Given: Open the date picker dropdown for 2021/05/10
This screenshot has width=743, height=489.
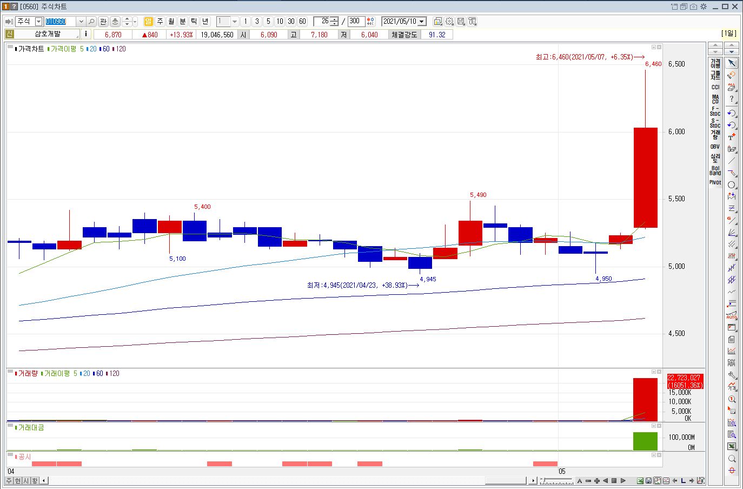Looking at the screenshot, I should click(422, 22).
